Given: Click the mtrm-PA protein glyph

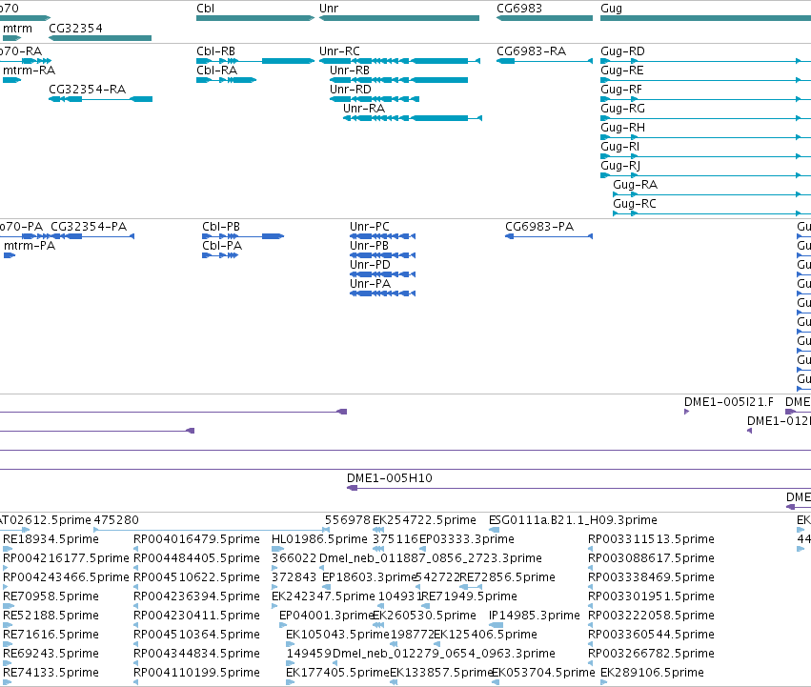Looking at the screenshot, I should [x=10, y=255].
